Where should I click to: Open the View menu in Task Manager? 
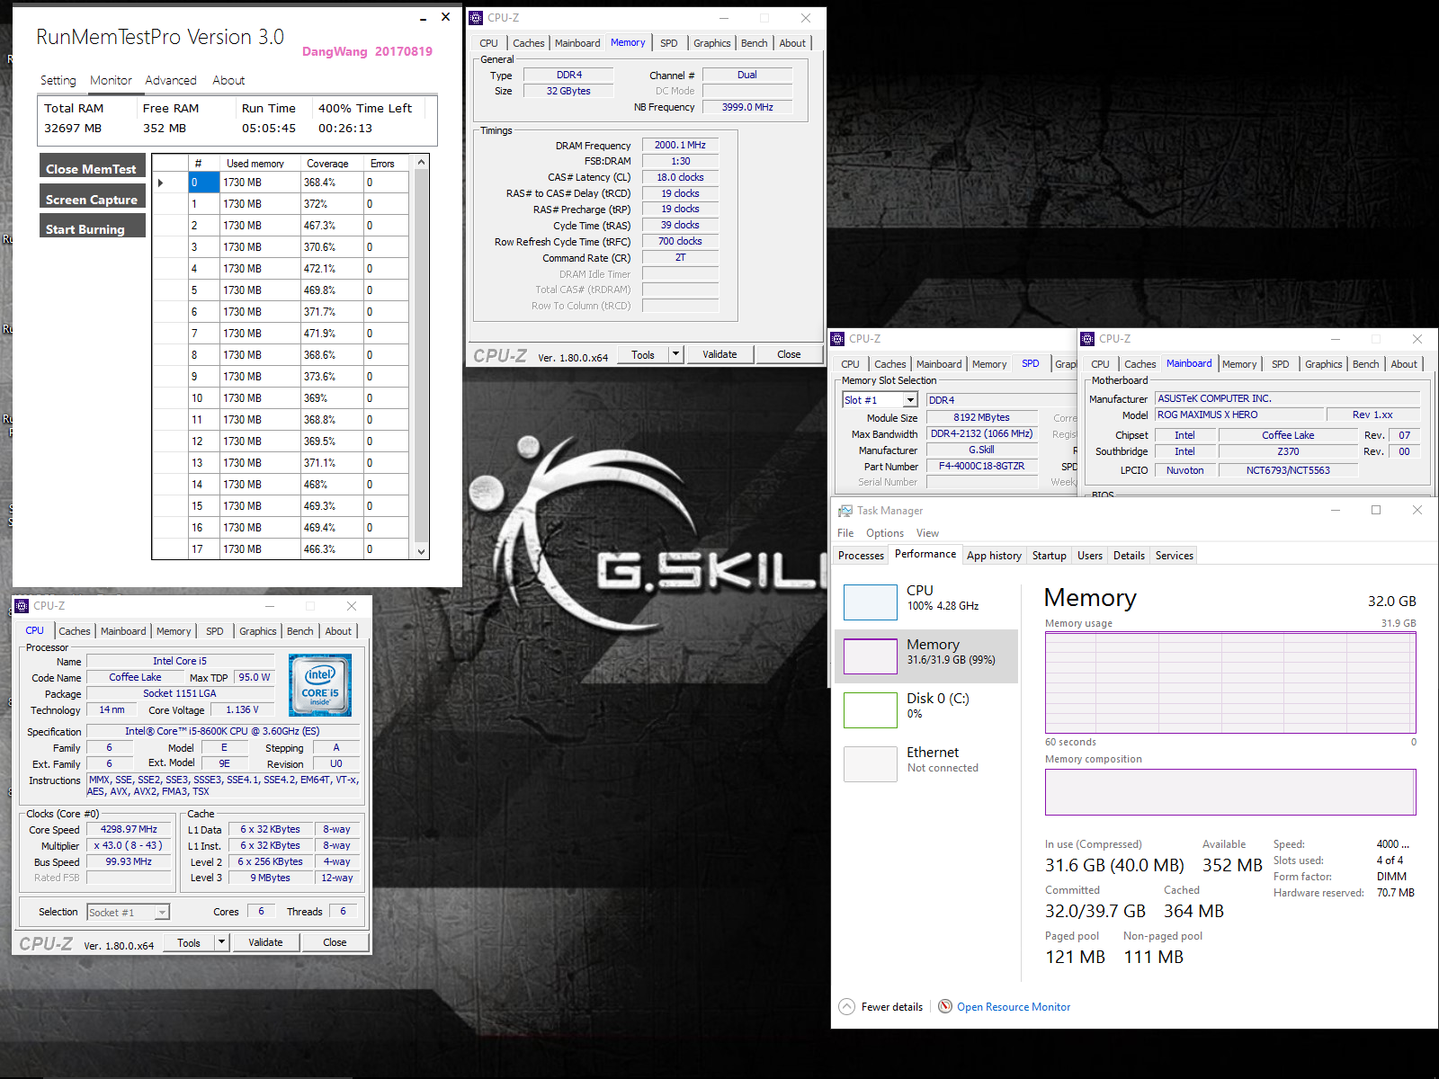tap(926, 532)
